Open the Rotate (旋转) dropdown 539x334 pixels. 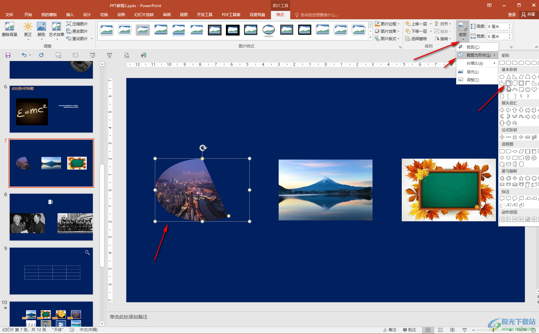[443, 39]
